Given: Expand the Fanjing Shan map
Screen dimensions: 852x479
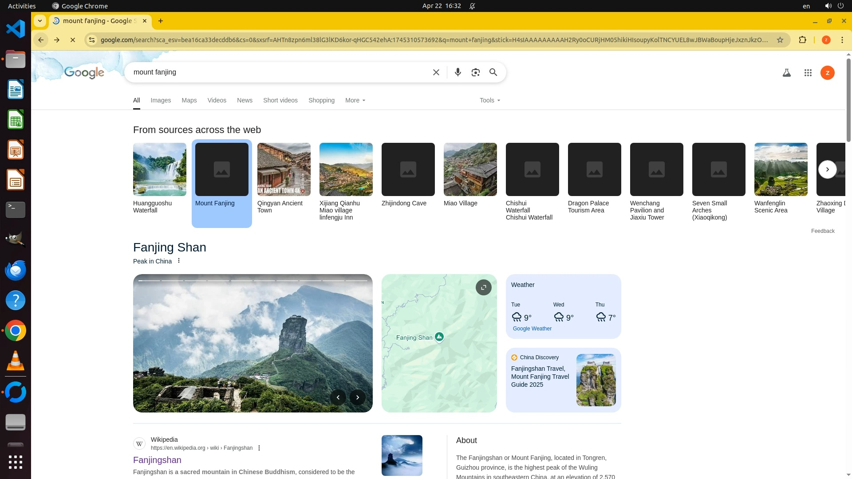Looking at the screenshot, I should click(483, 287).
